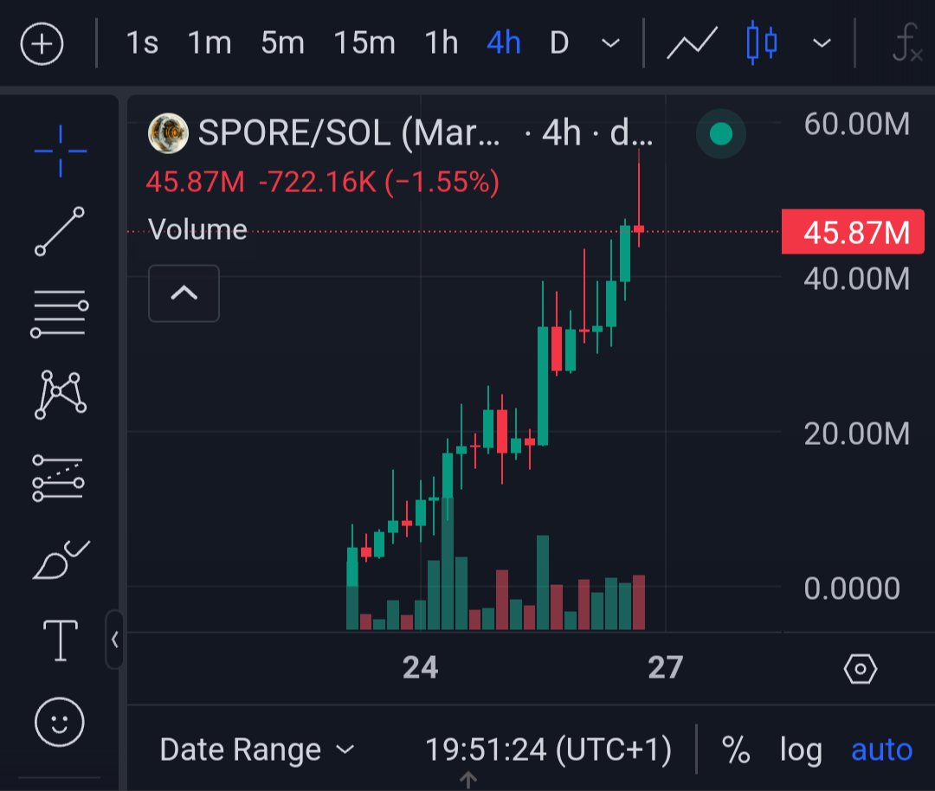Toggle percent scale mode
The height and width of the screenshot is (791, 935).
click(736, 749)
